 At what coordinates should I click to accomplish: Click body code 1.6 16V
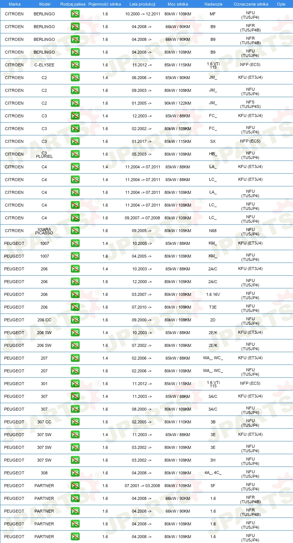point(213,294)
